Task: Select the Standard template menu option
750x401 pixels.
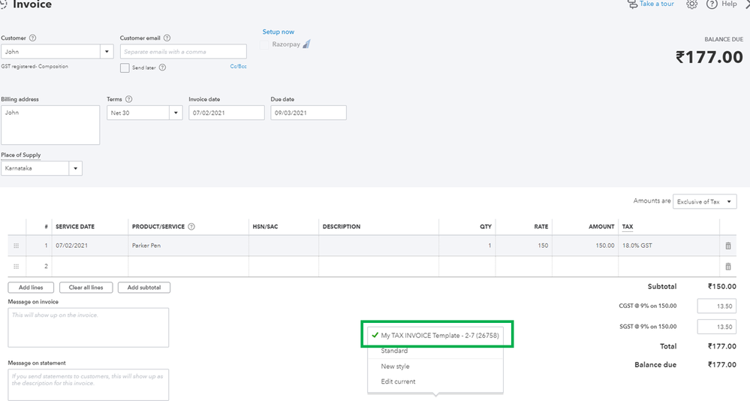Action: pos(394,351)
